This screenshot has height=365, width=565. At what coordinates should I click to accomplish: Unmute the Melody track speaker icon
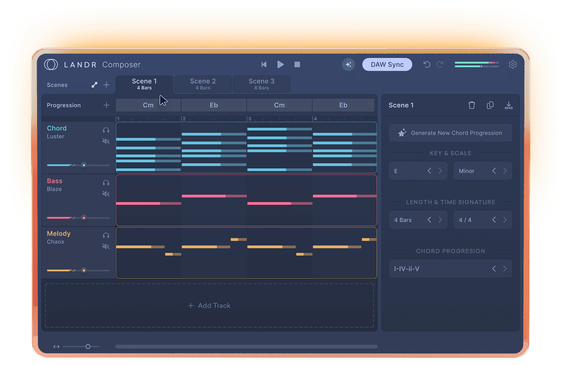tap(105, 246)
